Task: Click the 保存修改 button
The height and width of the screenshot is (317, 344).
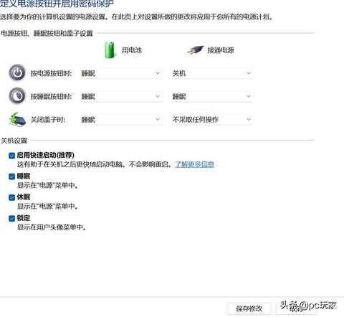Action: (x=249, y=308)
